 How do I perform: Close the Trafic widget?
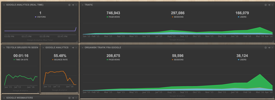[x=272, y=5]
